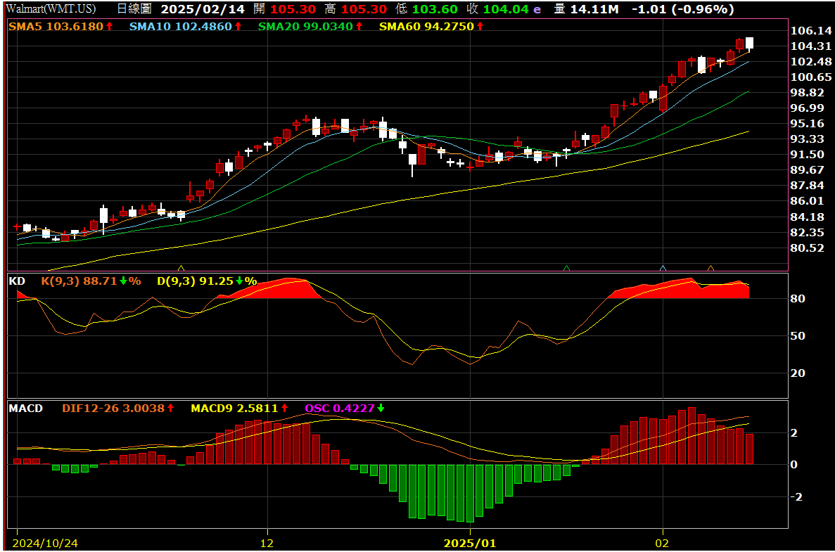Click the blue triangle marker below the price chart
This screenshot has height=552, width=835.
coord(663,268)
